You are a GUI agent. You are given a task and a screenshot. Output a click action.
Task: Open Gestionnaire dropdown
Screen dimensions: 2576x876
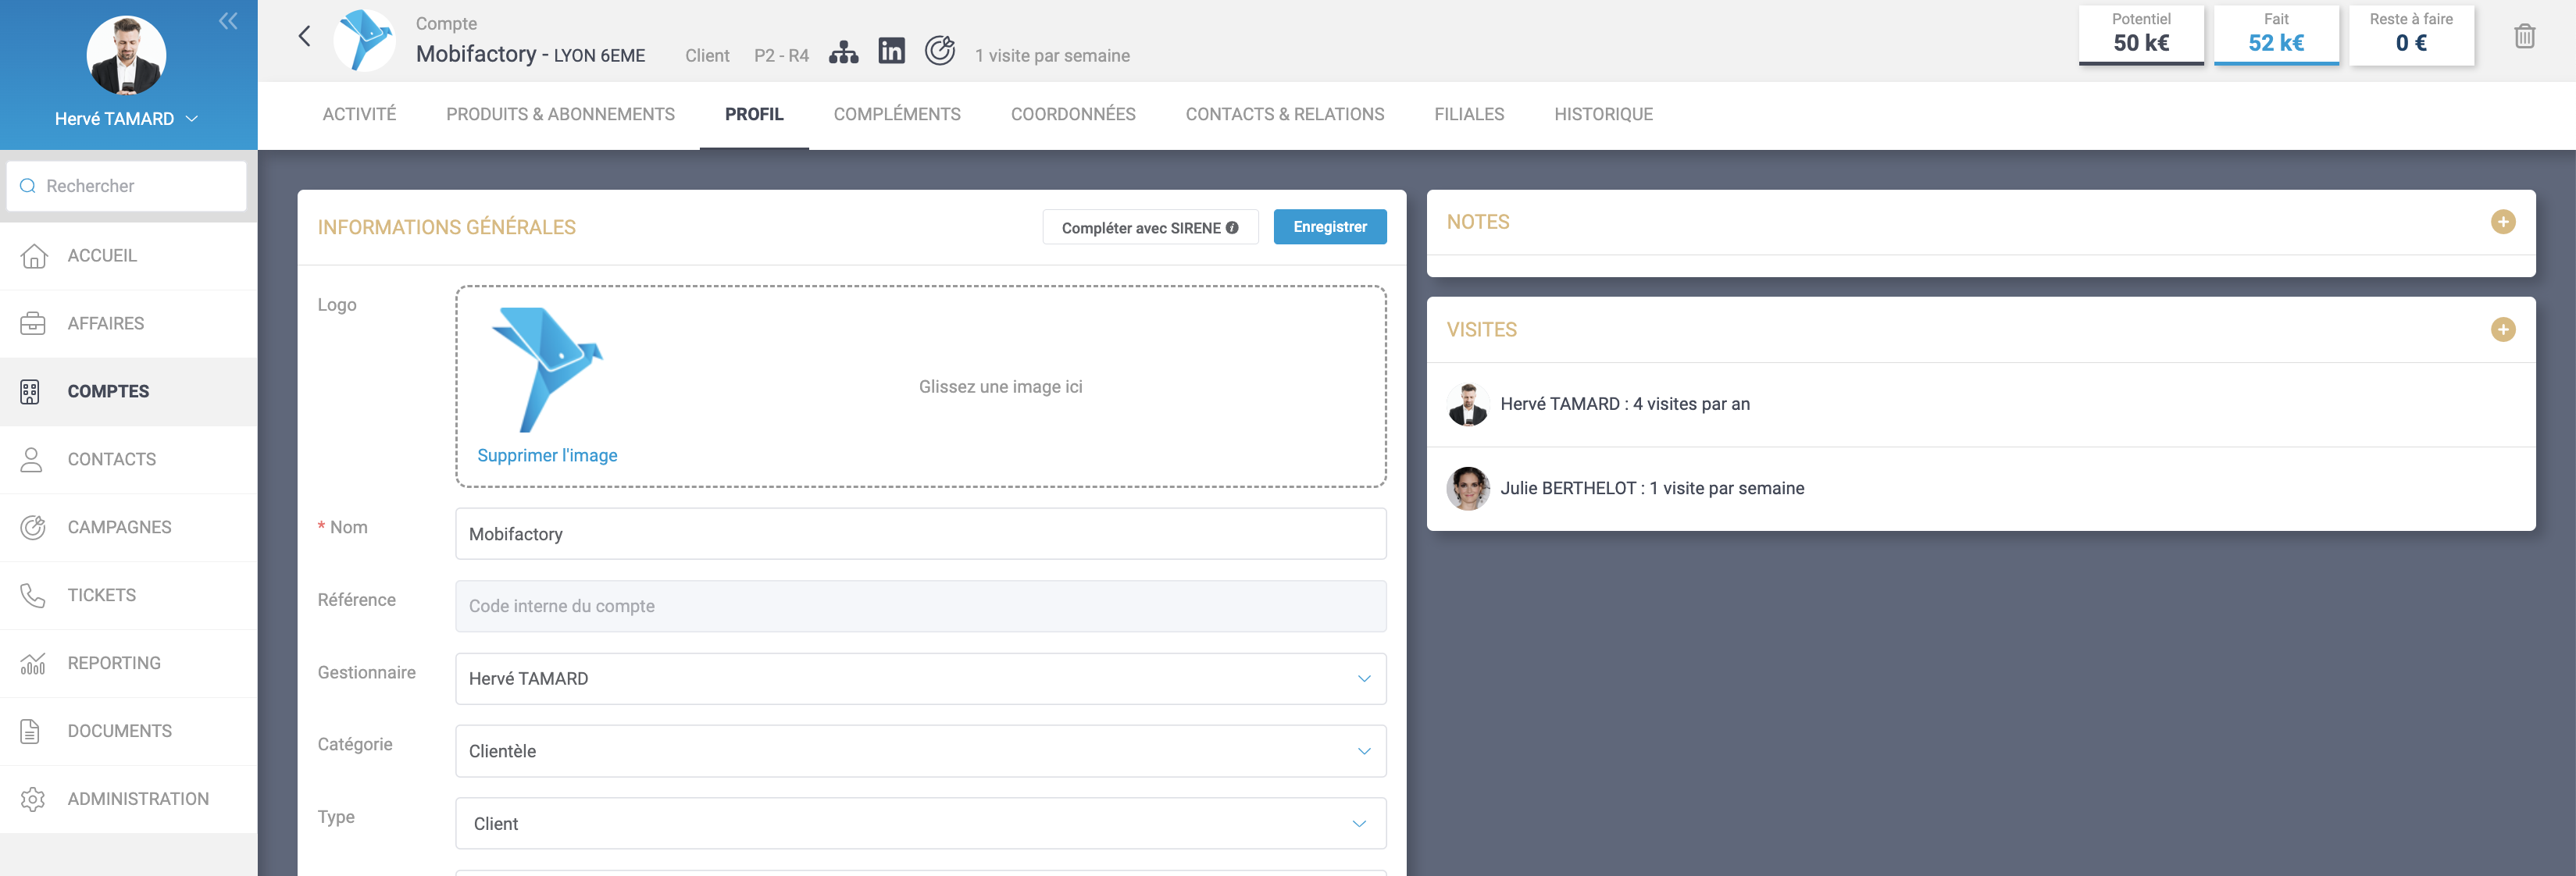click(x=920, y=679)
